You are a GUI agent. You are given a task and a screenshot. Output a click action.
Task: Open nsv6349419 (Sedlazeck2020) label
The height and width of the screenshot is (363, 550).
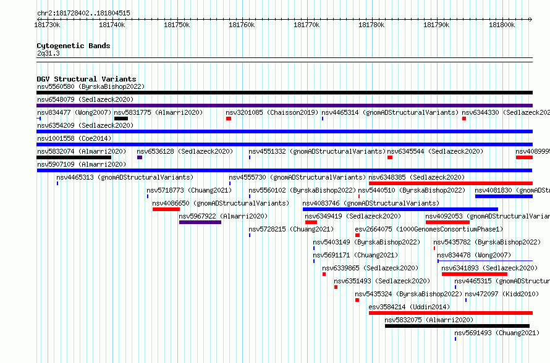(353, 216)
